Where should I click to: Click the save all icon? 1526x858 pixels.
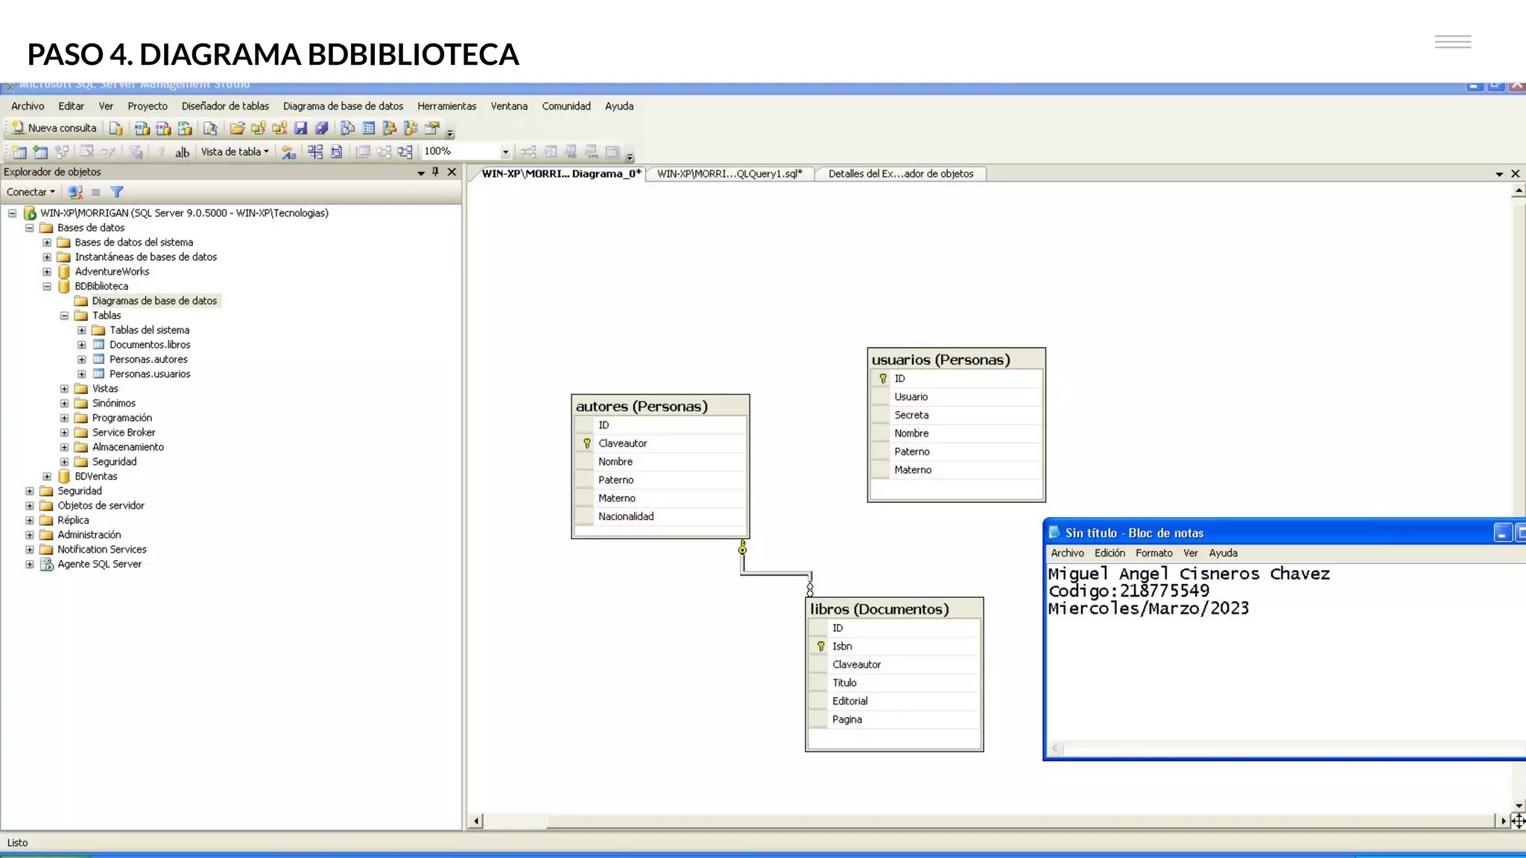(x=321, y=128)
